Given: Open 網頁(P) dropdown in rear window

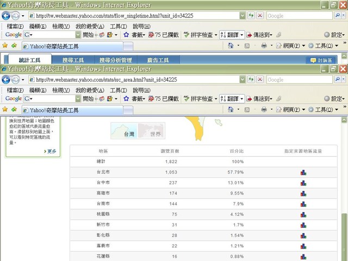Looking at the screenshot, I should click(303, 46).
